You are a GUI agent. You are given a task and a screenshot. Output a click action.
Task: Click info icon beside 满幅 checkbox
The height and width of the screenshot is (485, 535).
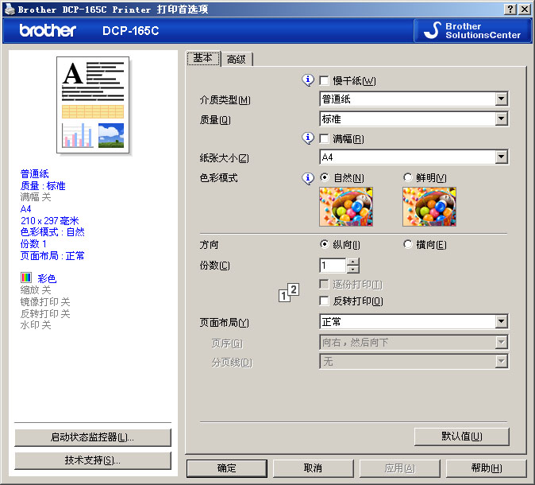(x=309, y=138)
